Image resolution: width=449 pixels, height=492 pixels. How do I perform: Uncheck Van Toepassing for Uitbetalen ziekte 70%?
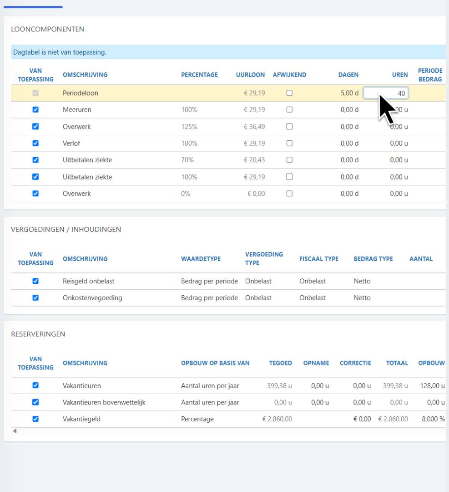click(35, 160)
